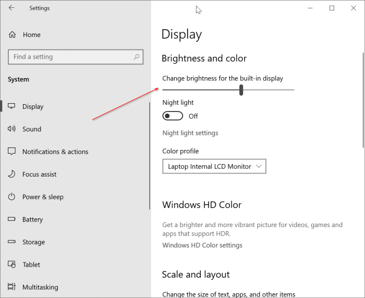The image size is (365, 298).
Task: Click in the Find a setting box
Action: pyautogui.click(x=76, y=57)
